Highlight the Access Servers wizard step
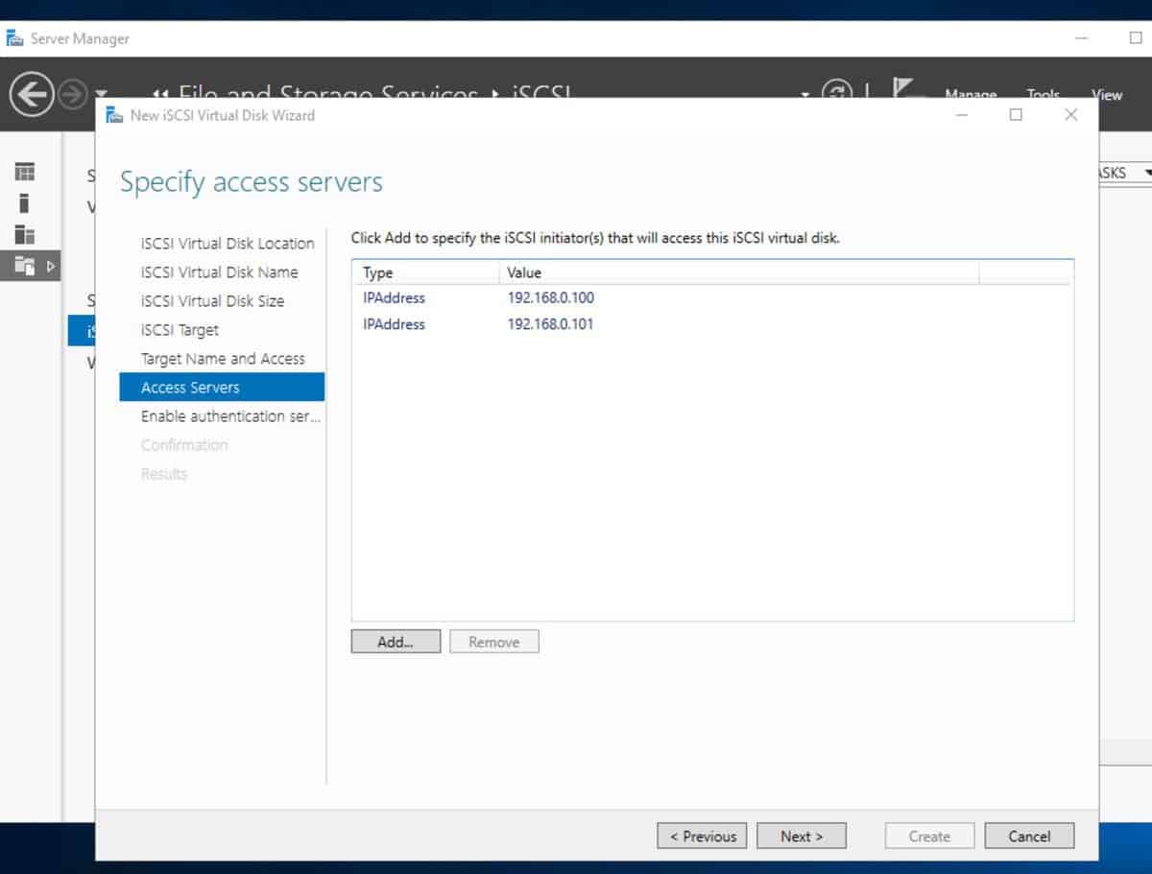 (188, 388)
